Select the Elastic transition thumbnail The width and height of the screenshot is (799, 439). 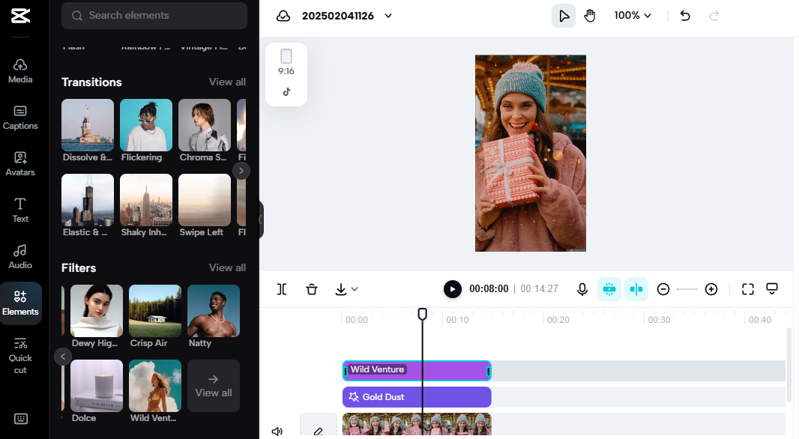point(88,199)
